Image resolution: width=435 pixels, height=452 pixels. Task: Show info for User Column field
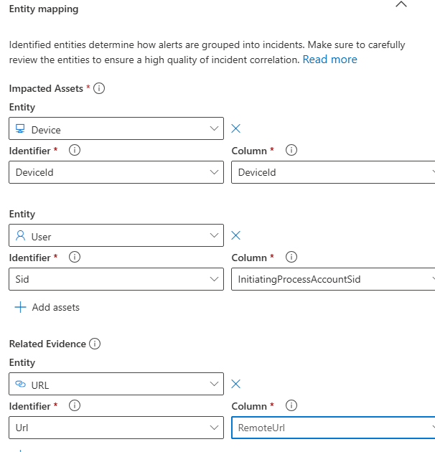point(291,257)
